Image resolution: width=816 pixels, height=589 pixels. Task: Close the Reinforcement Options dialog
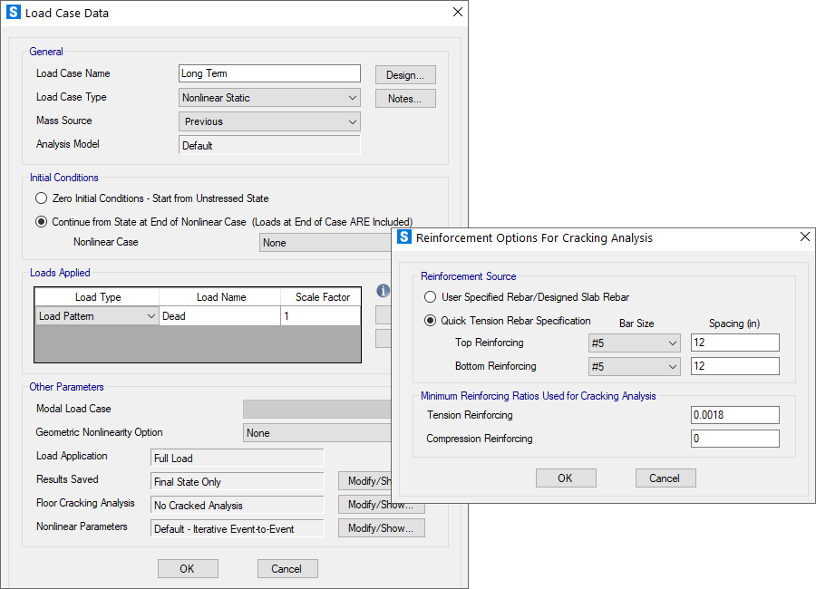[804, 237]
